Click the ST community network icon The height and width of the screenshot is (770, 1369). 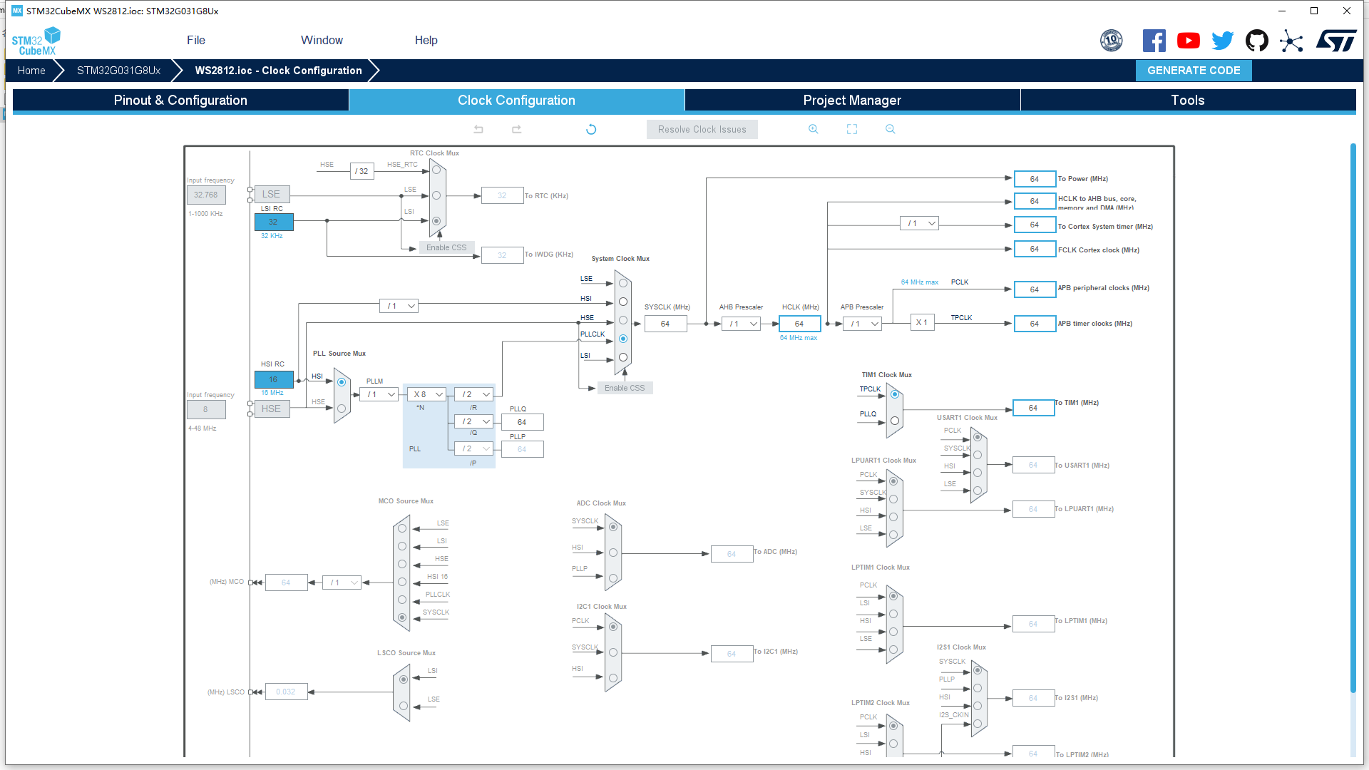point(1291,41)
